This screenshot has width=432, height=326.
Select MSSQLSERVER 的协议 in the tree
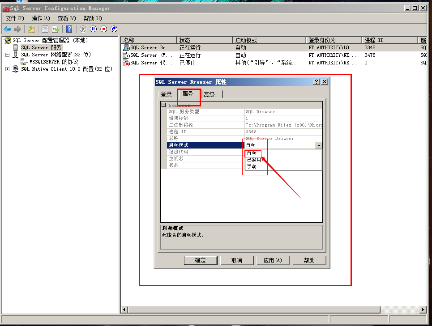(54, 62)
